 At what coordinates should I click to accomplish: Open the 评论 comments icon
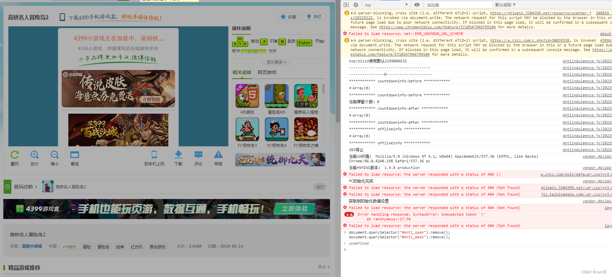[x=198, y=155]
